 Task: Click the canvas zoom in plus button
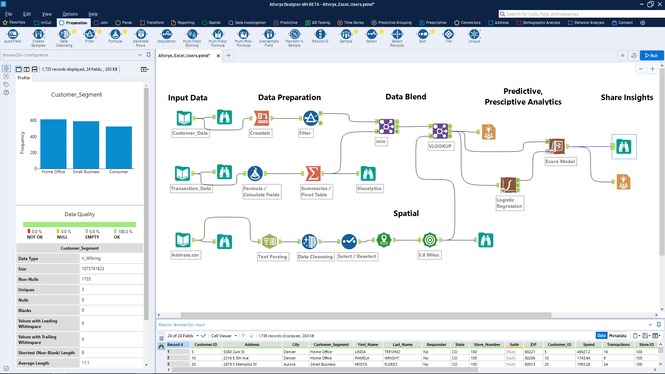[653, 69]
